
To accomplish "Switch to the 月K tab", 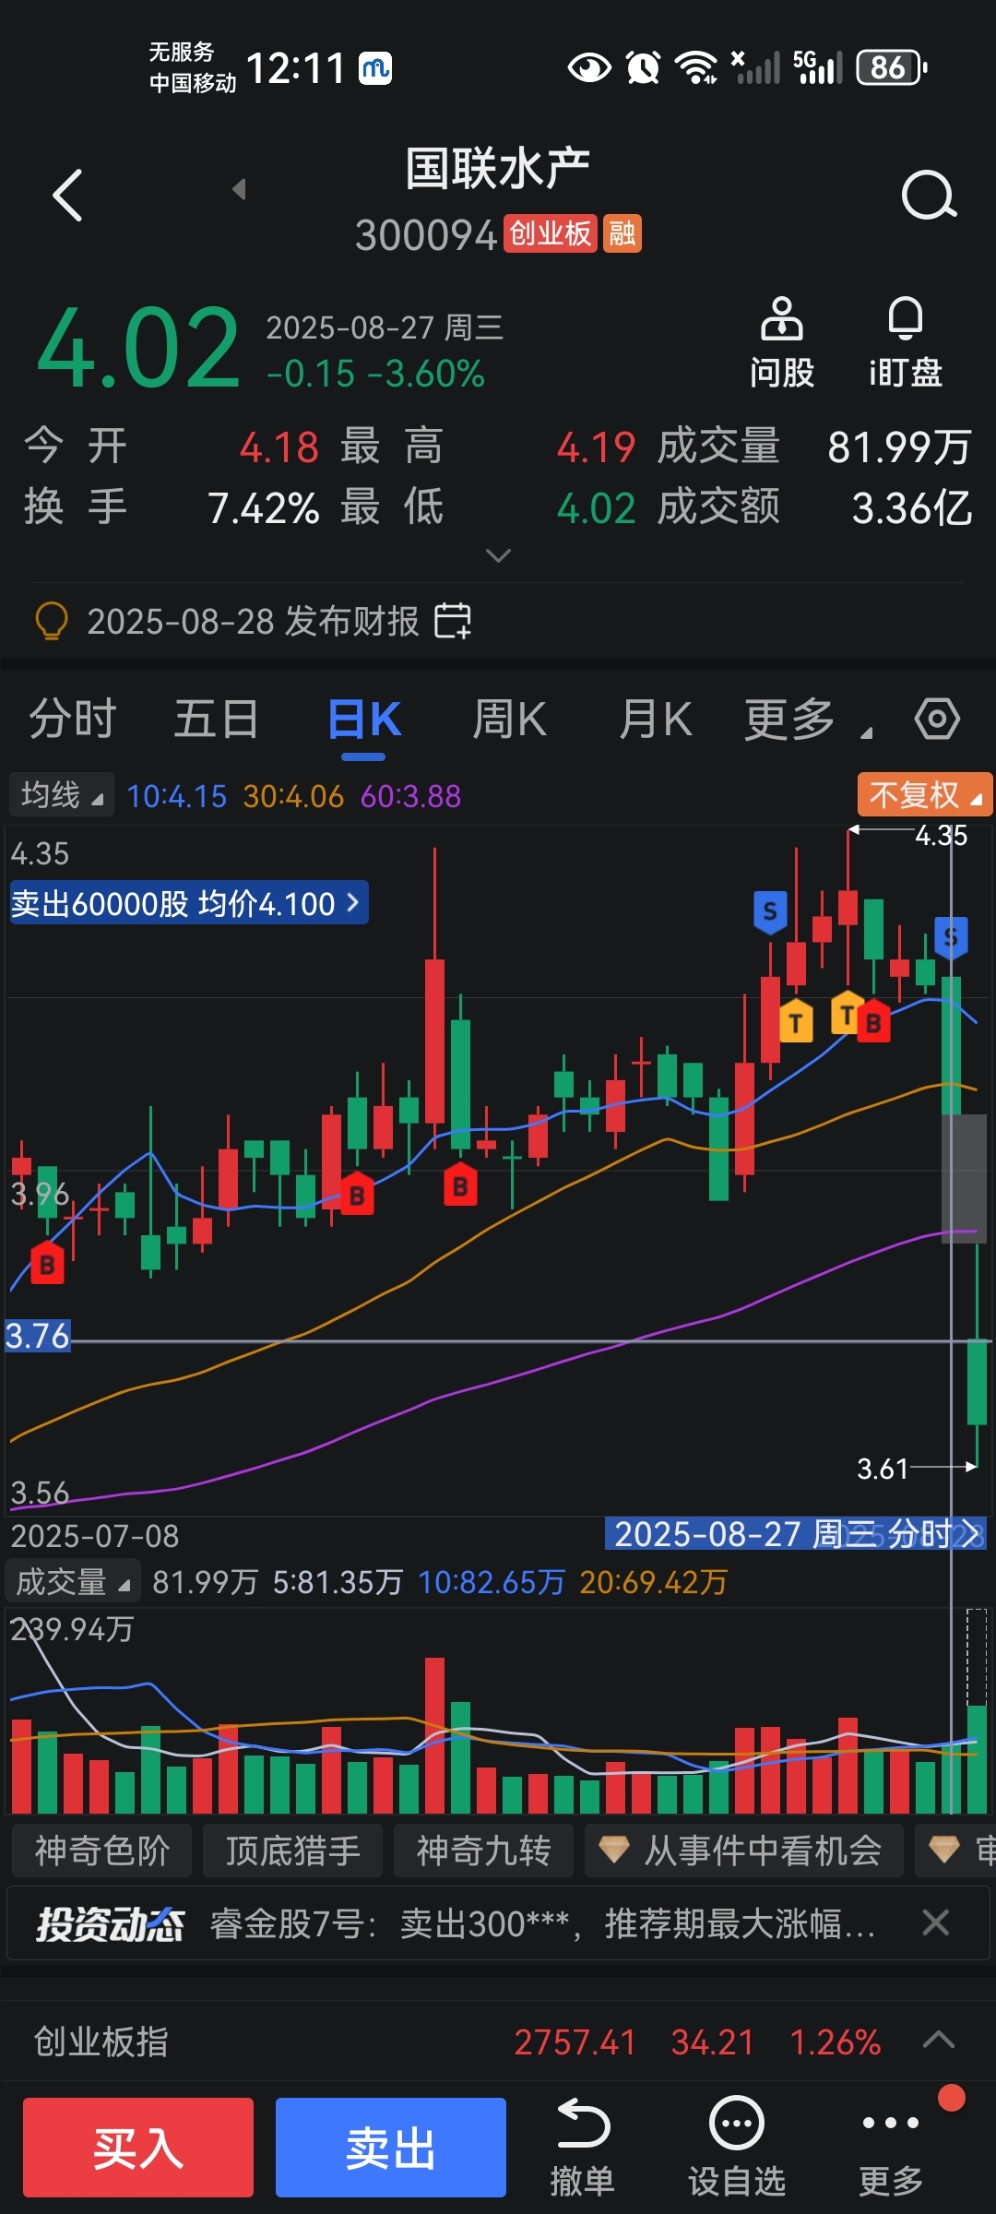I will [656, 720].
